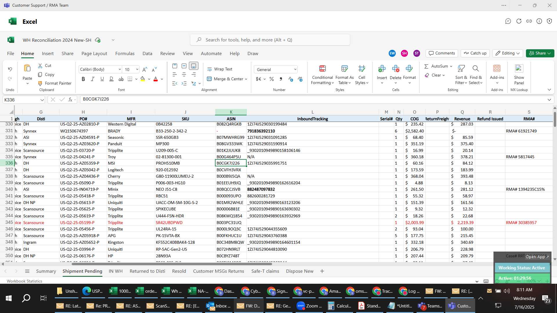557x313 pixels.
Task: Click the Undo arrow icon
Action: 10,69
